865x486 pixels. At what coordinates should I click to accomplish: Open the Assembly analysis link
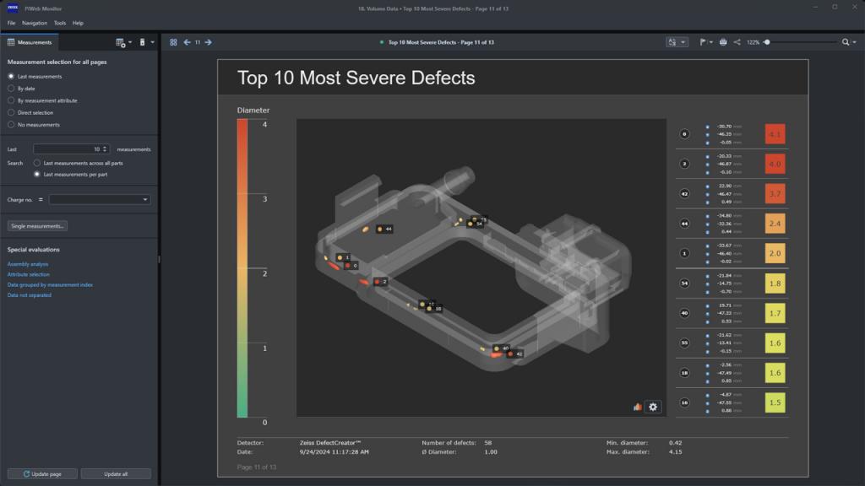pos(28,263)
